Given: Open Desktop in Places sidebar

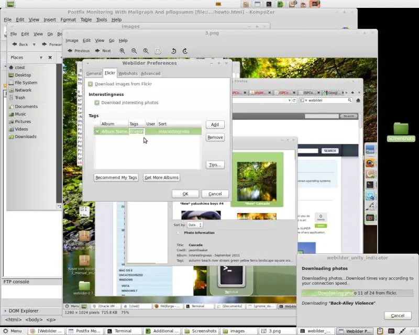Looking at the screenshot, I should tap(20, 75).
